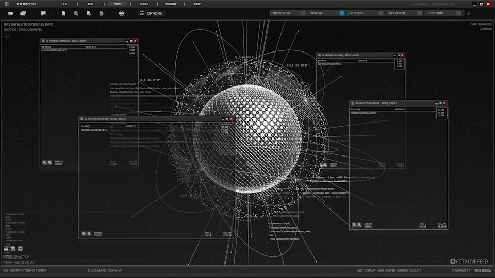Click the last small icon above SERVER CONNECTION
495x278 pixels.
[x=20, y=248]
